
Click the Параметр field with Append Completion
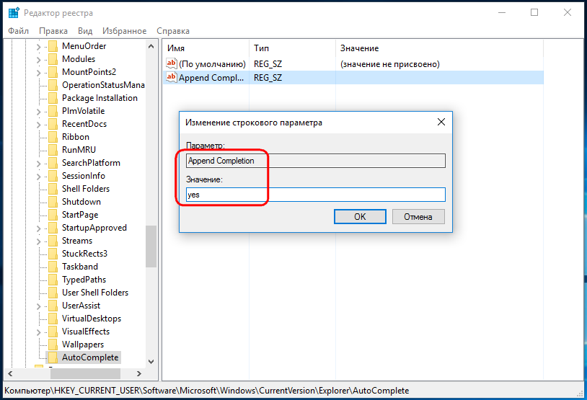(316, 161)
